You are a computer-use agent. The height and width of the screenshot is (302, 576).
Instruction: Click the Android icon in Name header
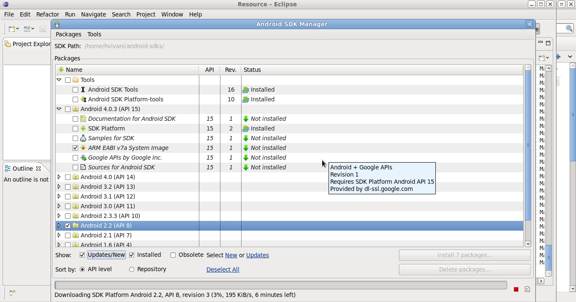coord(61,70)
